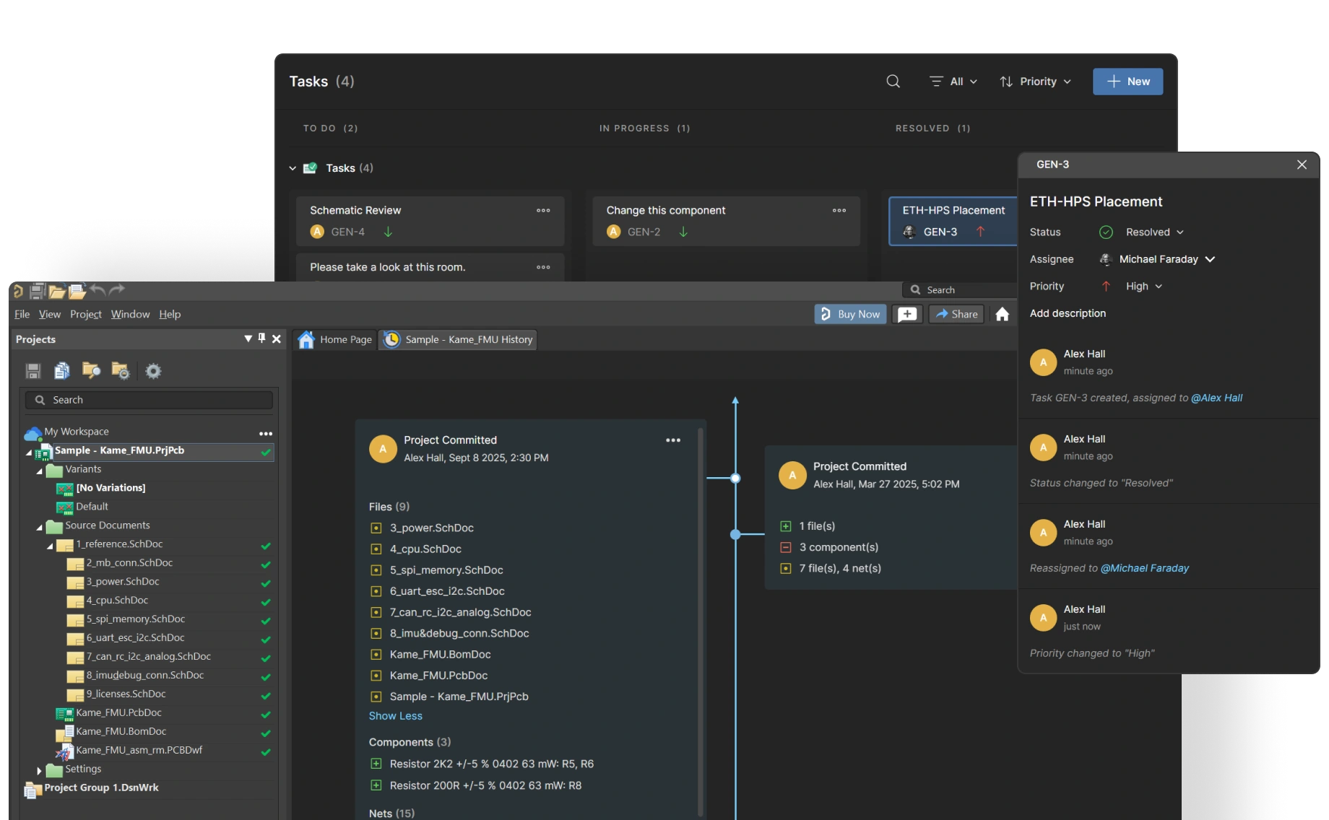Screen dimensions: 1329x820
Task: Open the Priority sort dropdown
Action: (1035, 82)
